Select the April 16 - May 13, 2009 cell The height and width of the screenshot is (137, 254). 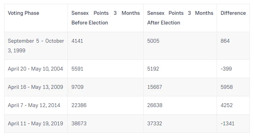tap(35, 87)
